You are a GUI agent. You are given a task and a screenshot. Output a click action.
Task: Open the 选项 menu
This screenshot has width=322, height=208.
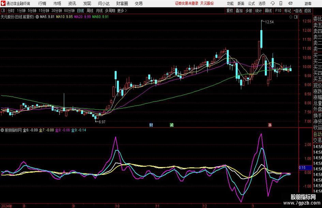[x=262, y=3]
